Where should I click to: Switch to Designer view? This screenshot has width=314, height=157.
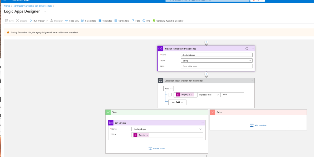[57, 21]
